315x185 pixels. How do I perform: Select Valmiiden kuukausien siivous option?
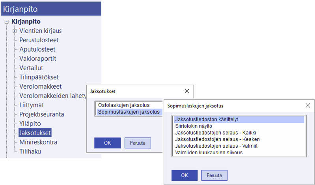tap(209, 152)
